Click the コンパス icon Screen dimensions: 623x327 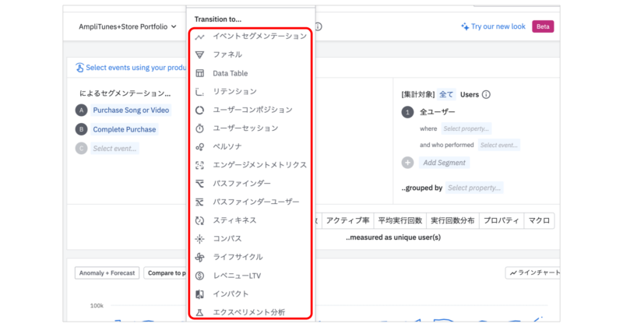(x=200, y=239)
